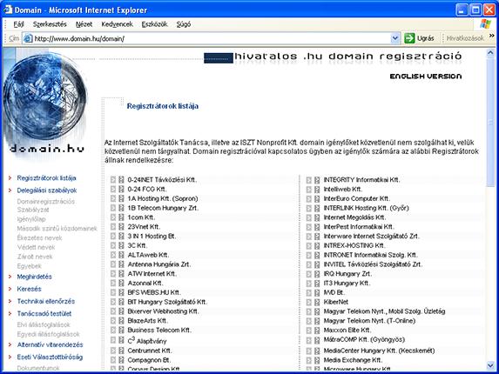Select the Igénylőlap sublink
The width and height of the screenshot is (499, 374).
pyautogui.click(x=31, y=219)
